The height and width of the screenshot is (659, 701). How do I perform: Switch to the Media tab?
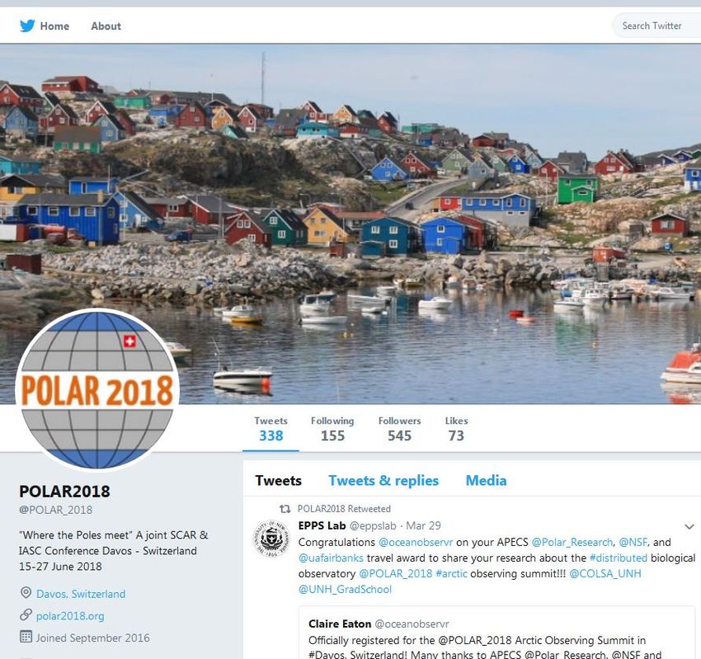coord(486,481)
